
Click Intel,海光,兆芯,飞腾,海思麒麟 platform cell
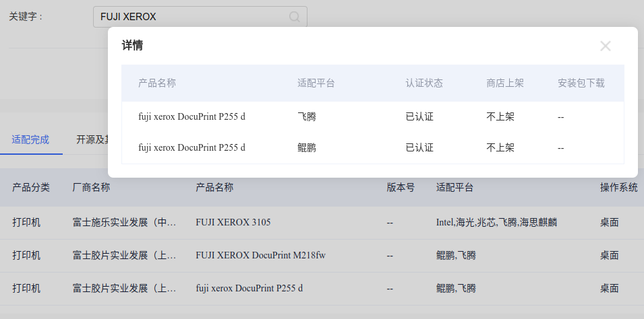click(496, 223)
